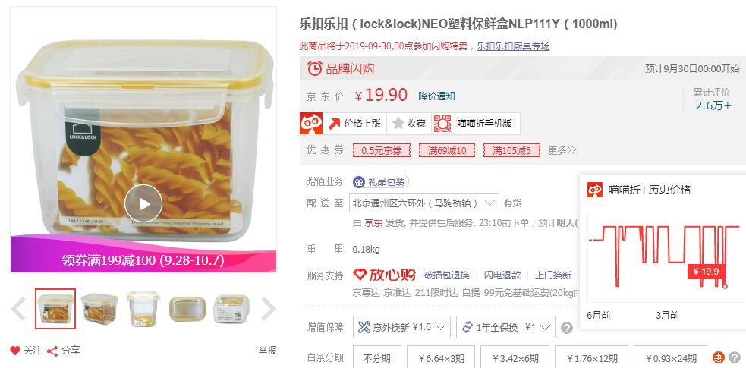Click the 分享 share icon
746x368 pixels.
click(52, 351)
